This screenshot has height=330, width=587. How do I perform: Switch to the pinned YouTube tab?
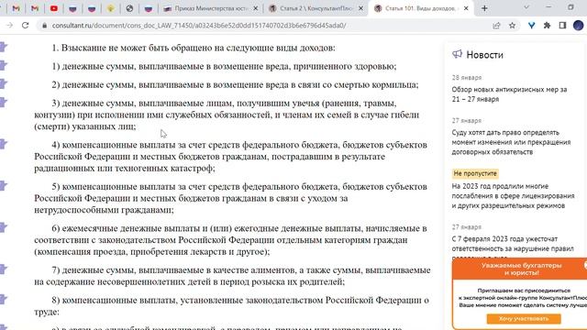click(x=54, y=8)
